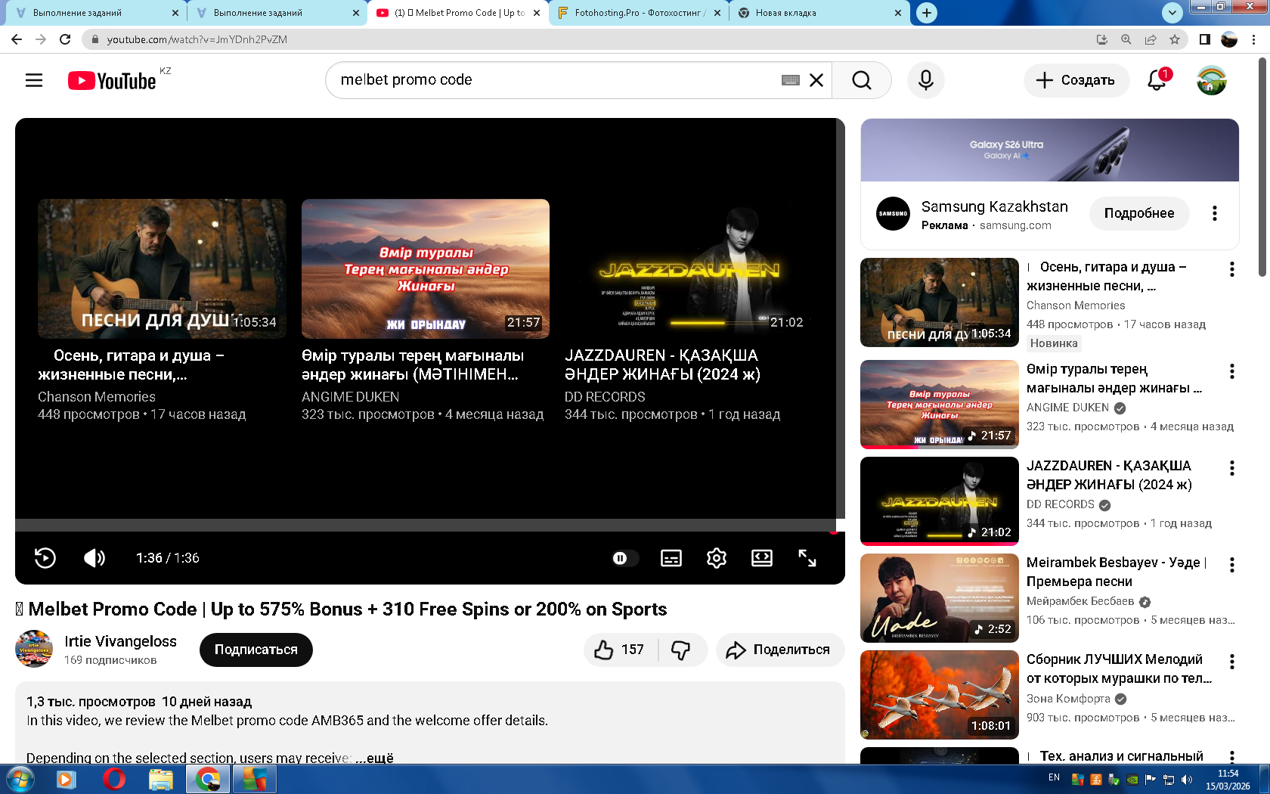The image size is (1270, 794).
Task: Open the Windows Start menu
Action: [x=19, y=779]
